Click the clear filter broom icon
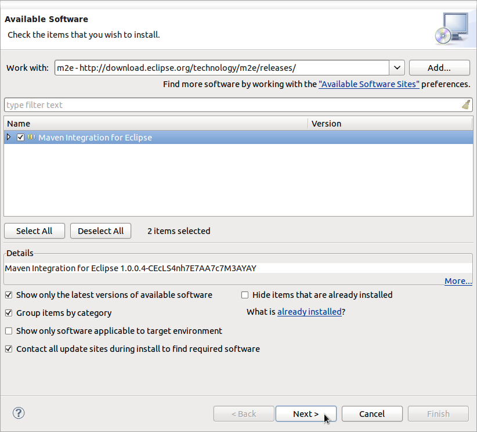Viewport: 477px width, 432px height. pos(466,105)
